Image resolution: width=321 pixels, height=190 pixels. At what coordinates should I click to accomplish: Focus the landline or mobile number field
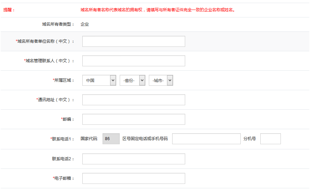pyautogui.click(x=206, y=139)
